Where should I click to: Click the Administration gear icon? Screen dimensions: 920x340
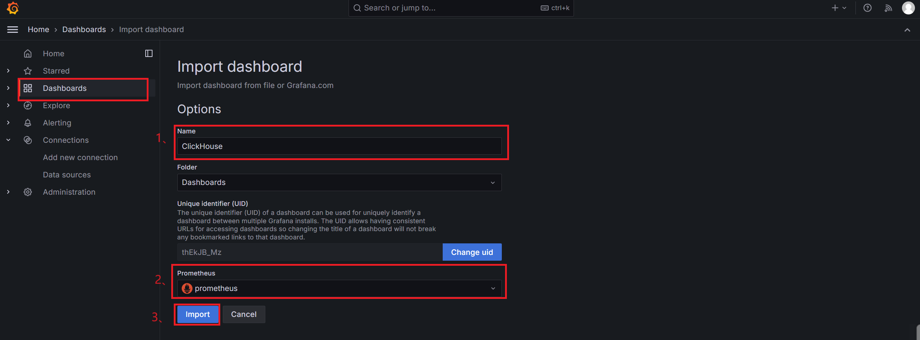click(28, 192)
